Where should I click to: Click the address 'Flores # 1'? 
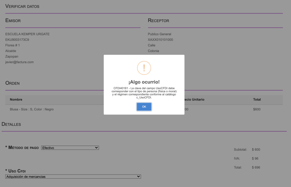tap(13, 45)
